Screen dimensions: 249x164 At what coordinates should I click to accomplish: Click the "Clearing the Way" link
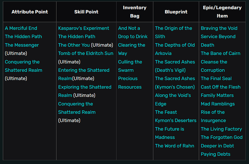click(x=132, y=45)
